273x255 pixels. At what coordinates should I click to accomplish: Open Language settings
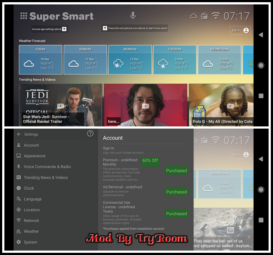pos(55,199)
